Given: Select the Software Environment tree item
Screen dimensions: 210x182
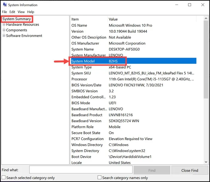Looking at the screenshot, I should pos(24,35).
